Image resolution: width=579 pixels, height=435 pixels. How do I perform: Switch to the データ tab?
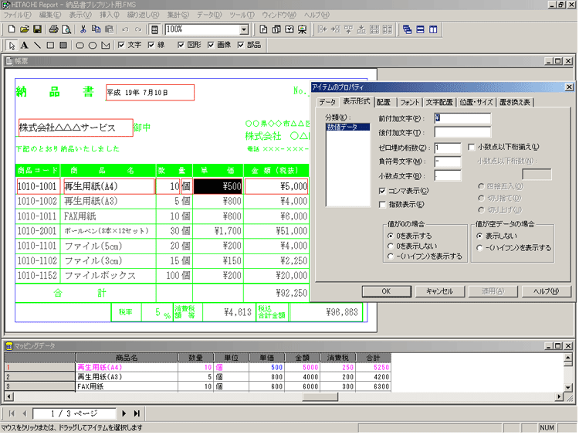point(327,102)
